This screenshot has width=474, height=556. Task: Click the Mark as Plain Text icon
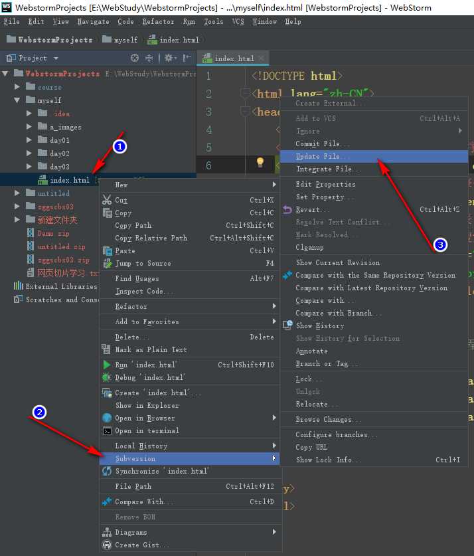point(106,349)
